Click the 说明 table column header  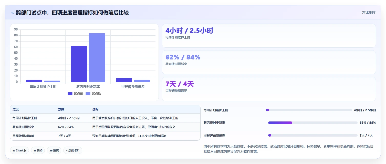pyautogui.click(x=95, y=109)
